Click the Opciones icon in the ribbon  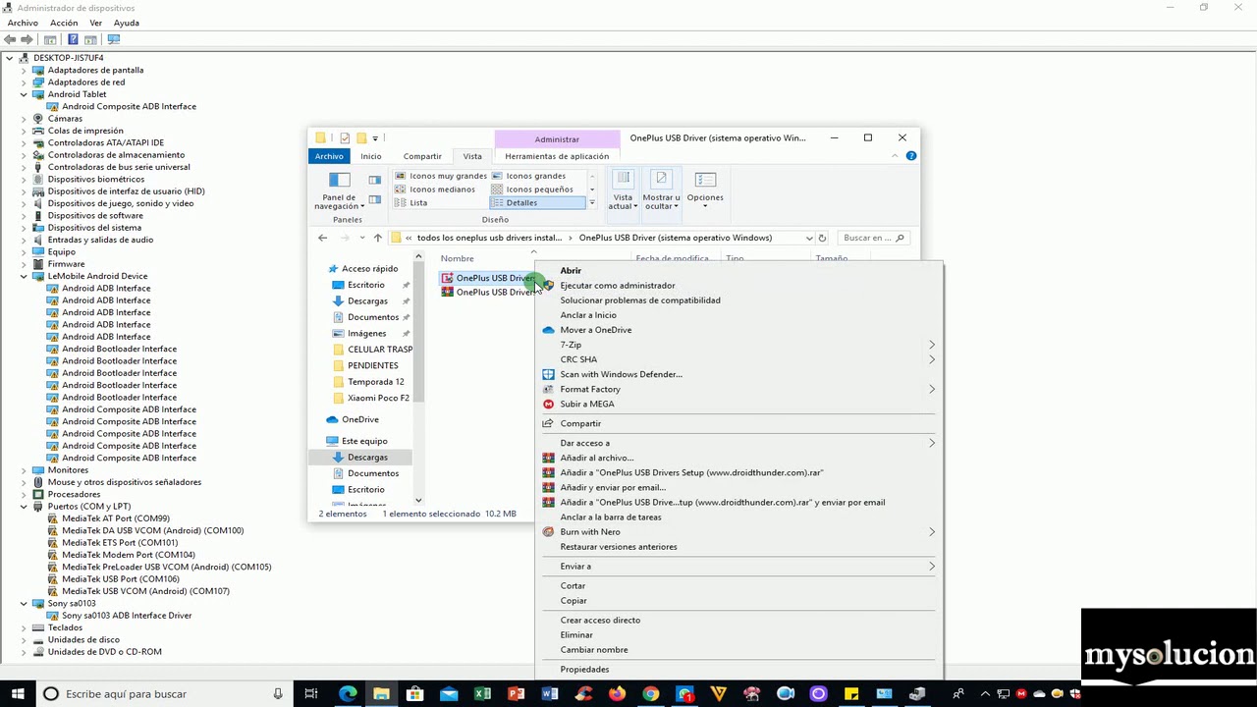[x=705, y=180]
